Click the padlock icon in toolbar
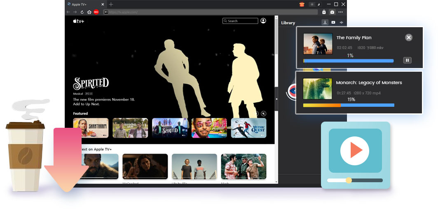Viewport: 438px width, 209px height. pos(324,12)
